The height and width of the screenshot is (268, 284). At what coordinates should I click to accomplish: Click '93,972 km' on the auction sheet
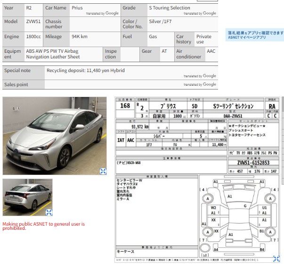140,127
